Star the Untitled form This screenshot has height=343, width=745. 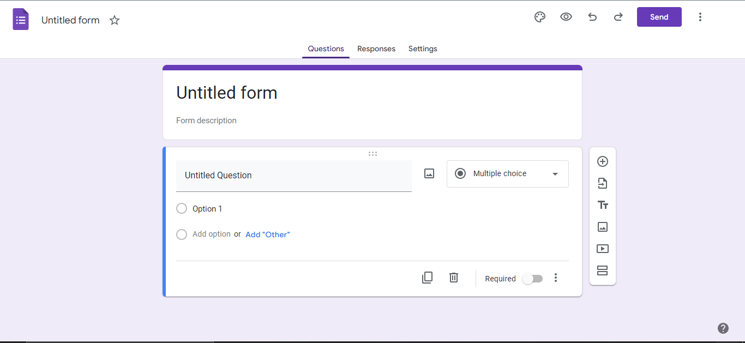tap(115, 20)
